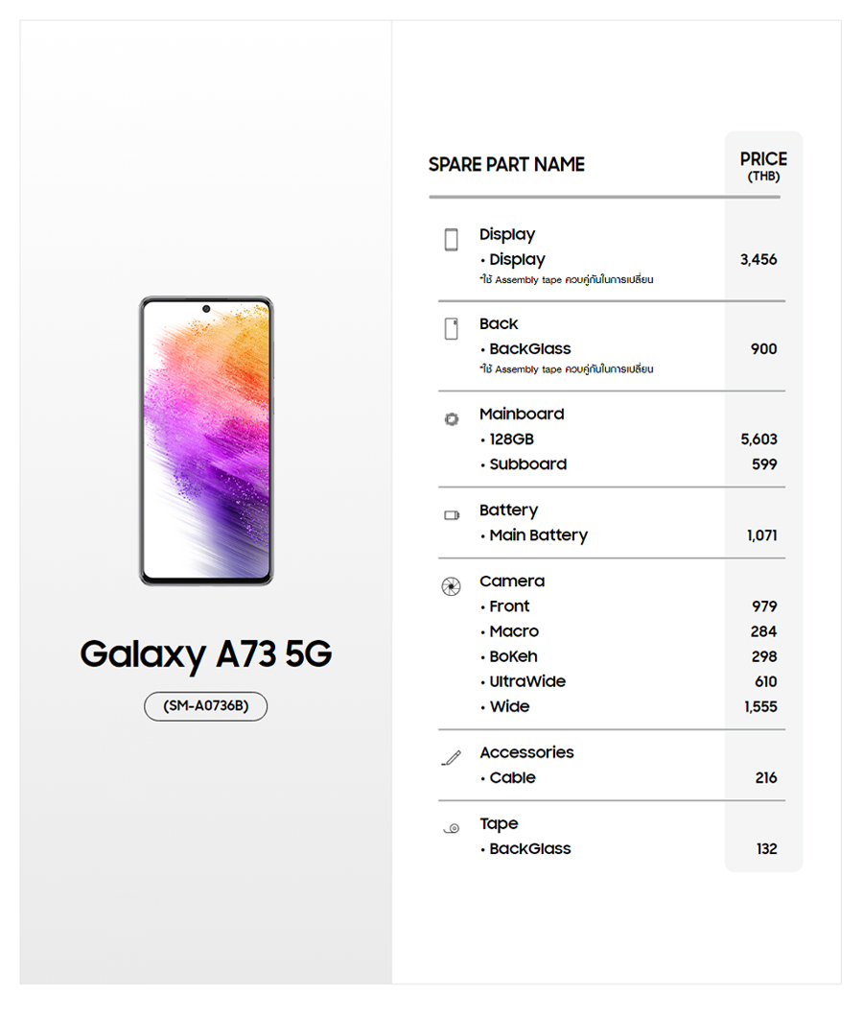This screenshot has width=863, height=1020.
Task: Click the Tape roll icon
Action: tap(452, 828)
